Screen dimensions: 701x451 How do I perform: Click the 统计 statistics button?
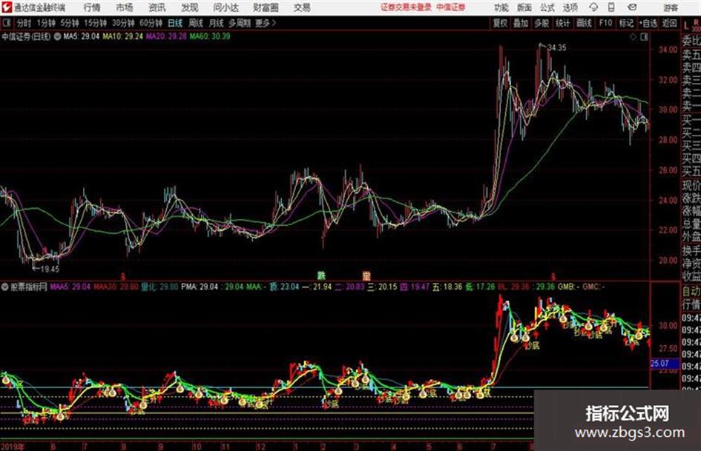click(x=562, y=23)
